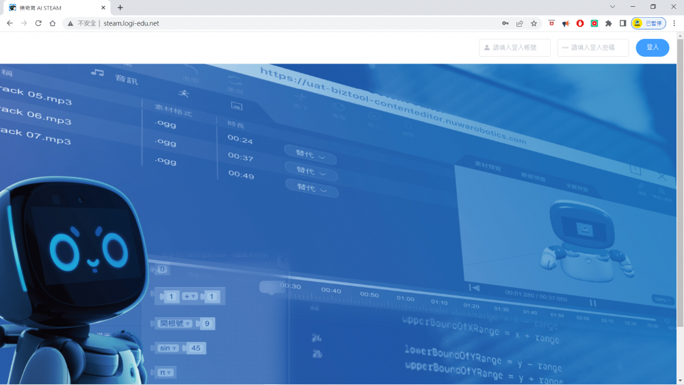The height and width of the screenshot is (385, 684).
Task: Click the green video recorder extension icon
Action: (594, 23)
